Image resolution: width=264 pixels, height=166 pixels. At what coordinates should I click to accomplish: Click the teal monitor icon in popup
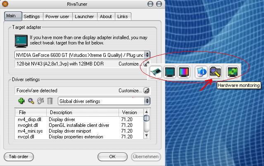point(170,72)
